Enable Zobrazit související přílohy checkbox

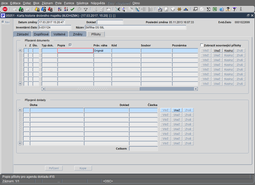(202, 45)
